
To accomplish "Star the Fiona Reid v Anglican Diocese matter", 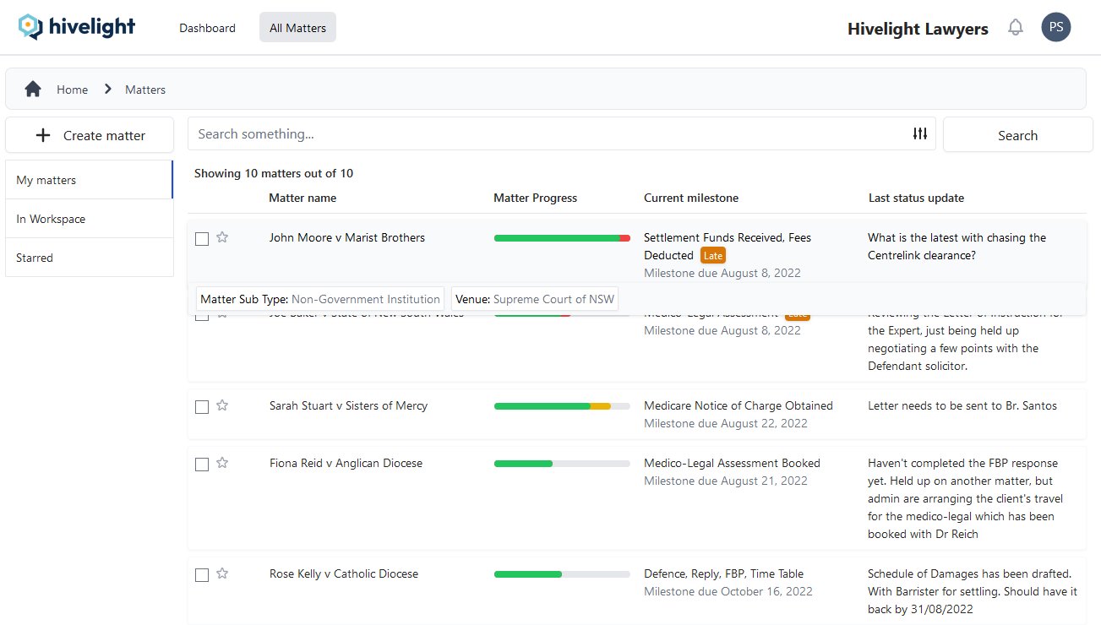I will point(221,463).
